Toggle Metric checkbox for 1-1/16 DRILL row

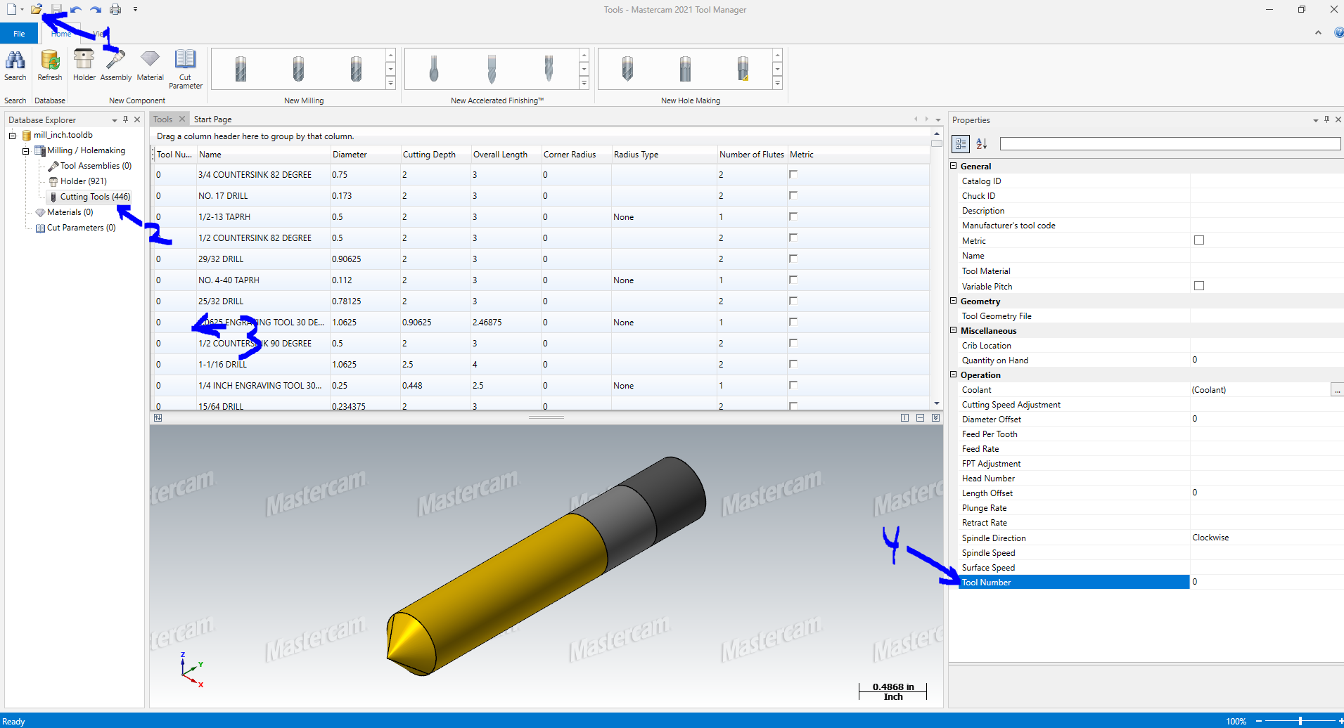793,364
